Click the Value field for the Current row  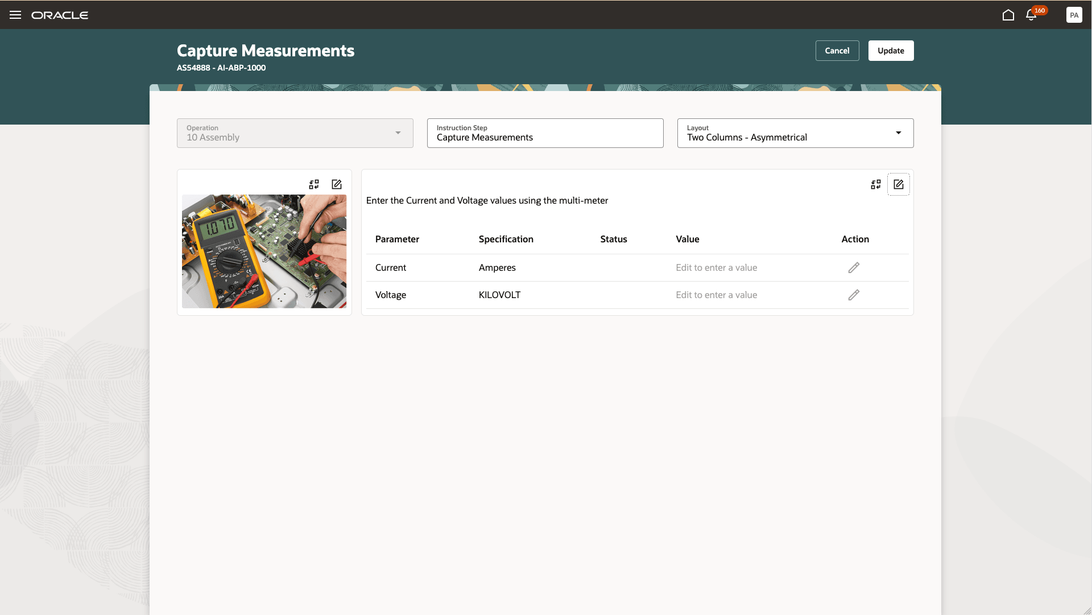point(717,267)
